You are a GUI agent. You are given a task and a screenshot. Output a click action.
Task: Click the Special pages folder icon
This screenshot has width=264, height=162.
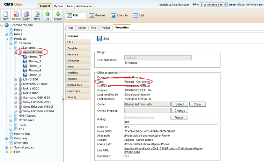(x=11, y=147)
